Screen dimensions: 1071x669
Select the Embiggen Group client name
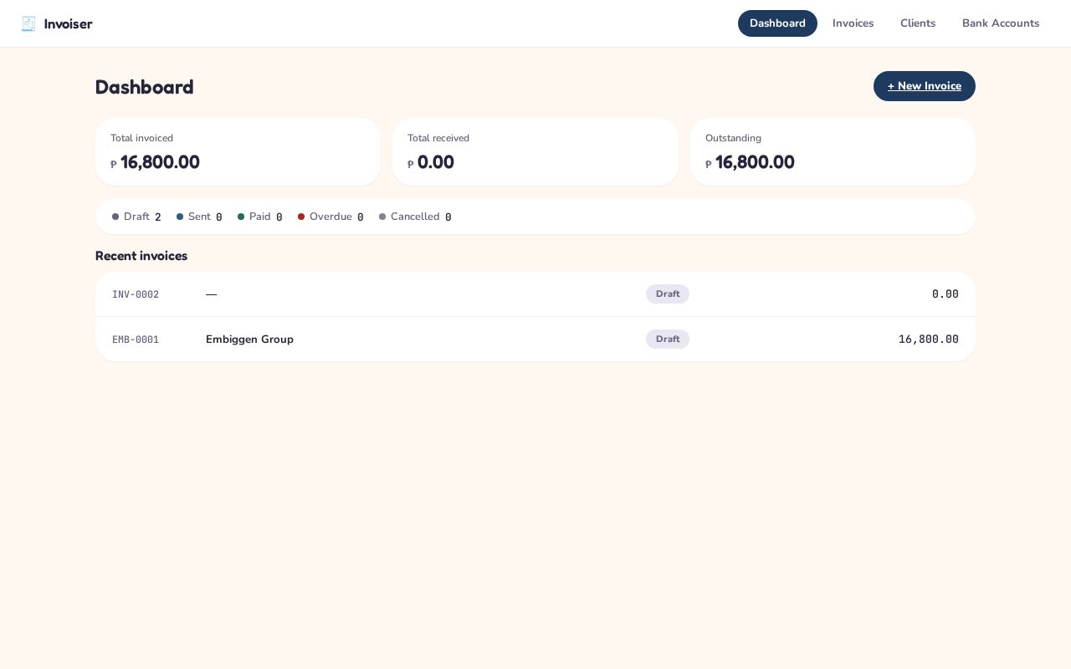pos(249,340)
